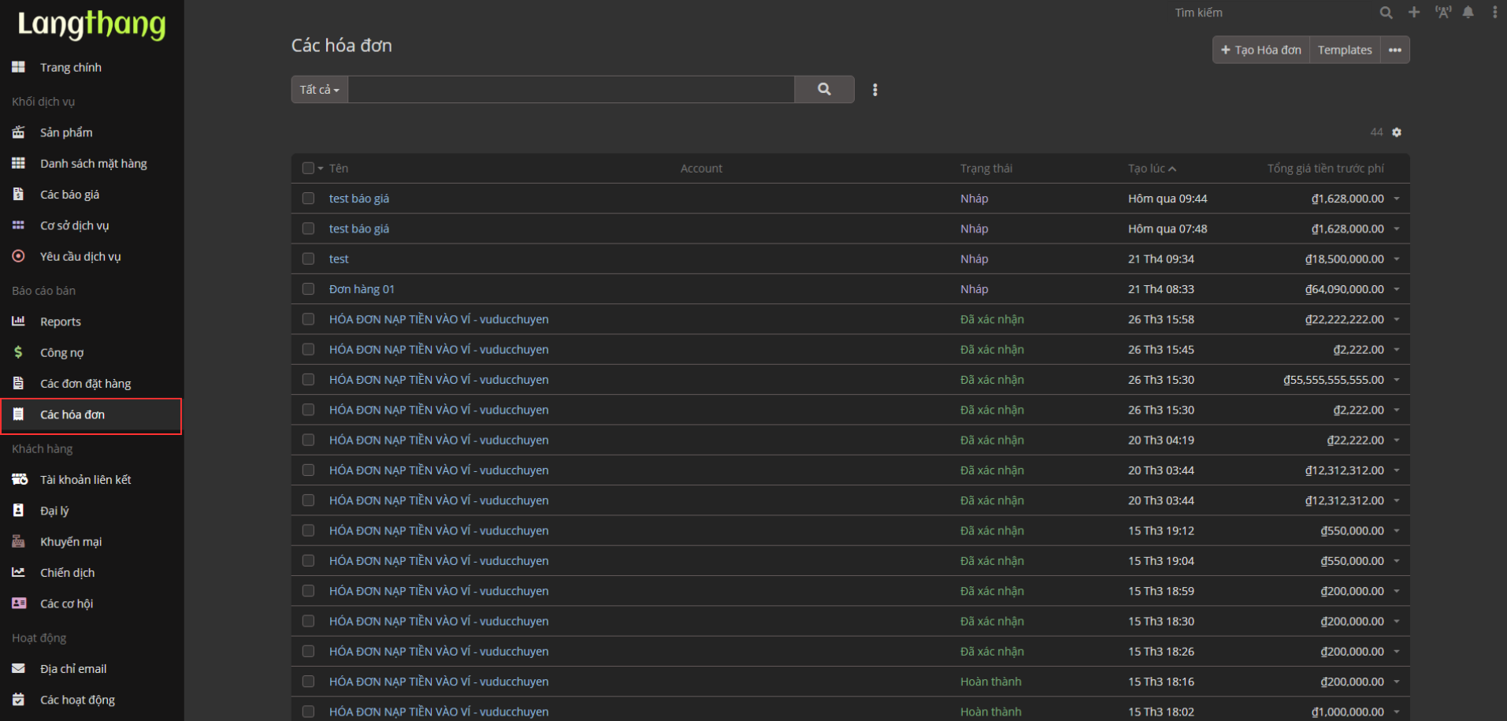
Task: Click the notification bell icon
Action: [1468, 13]
